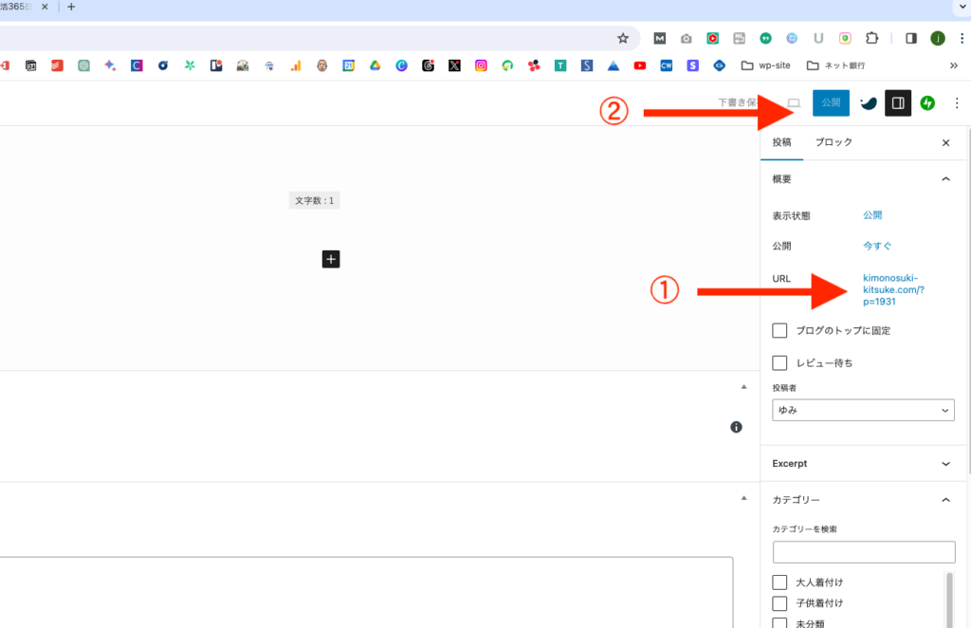Click the blue 公開 publish button

[x=831, y=102]
